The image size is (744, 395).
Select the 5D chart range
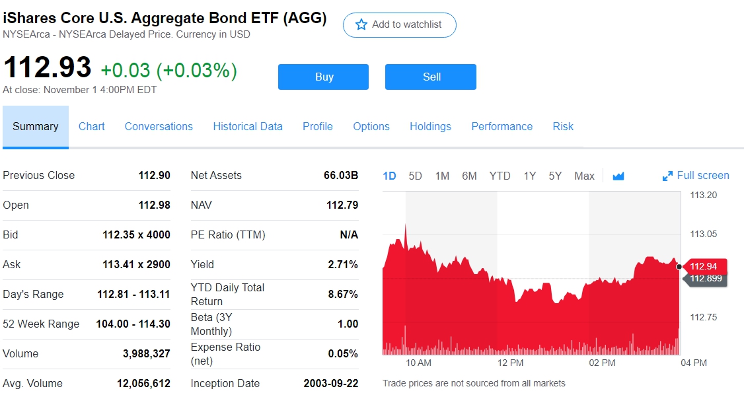415,176
